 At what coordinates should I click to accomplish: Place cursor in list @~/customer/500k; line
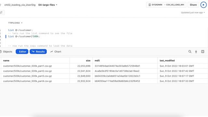[x=24, y=36]
